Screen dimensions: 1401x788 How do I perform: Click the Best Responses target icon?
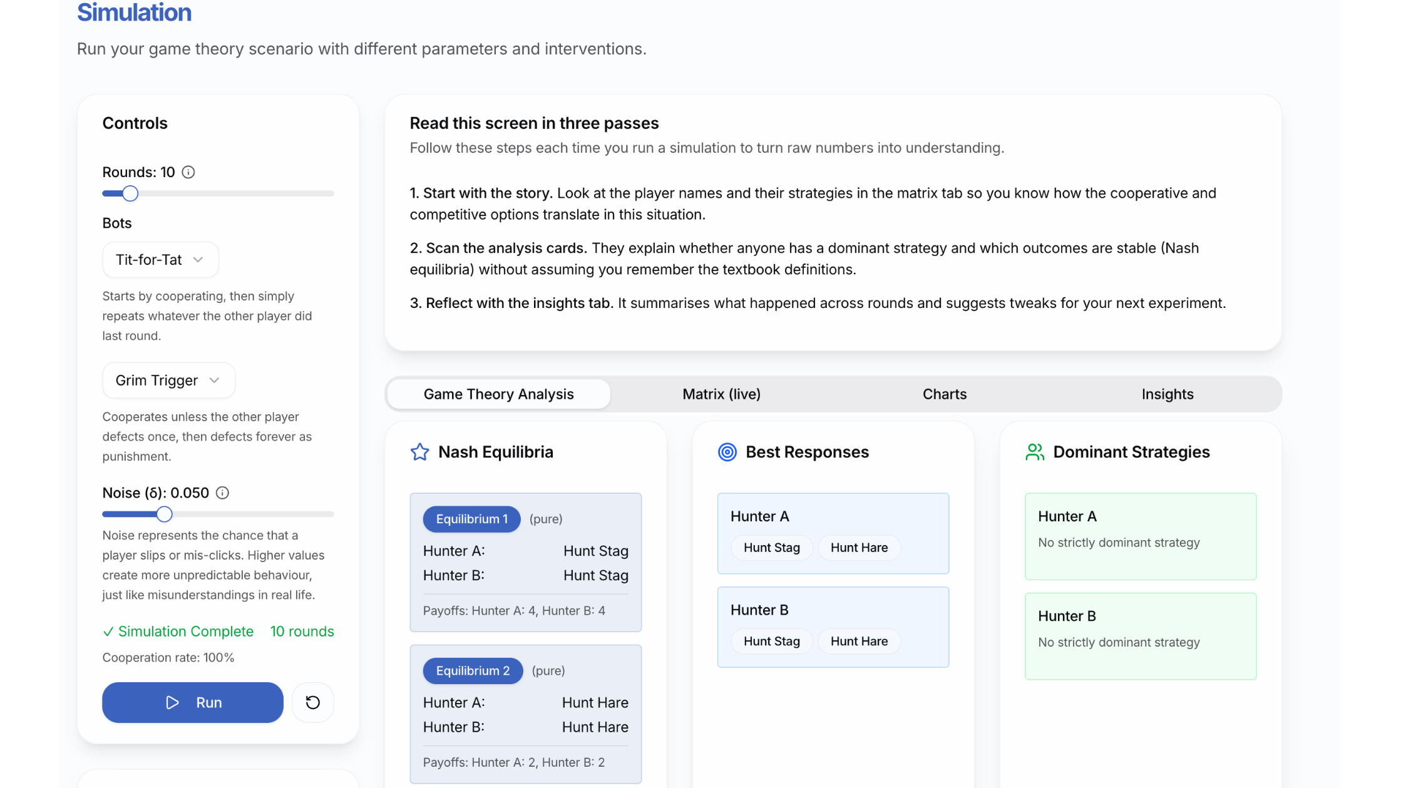tap(727, 452)
